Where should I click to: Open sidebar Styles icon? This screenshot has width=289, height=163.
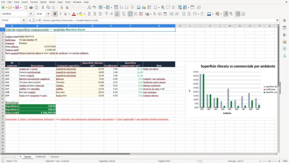pyautogui.click(x=284, y=35)
